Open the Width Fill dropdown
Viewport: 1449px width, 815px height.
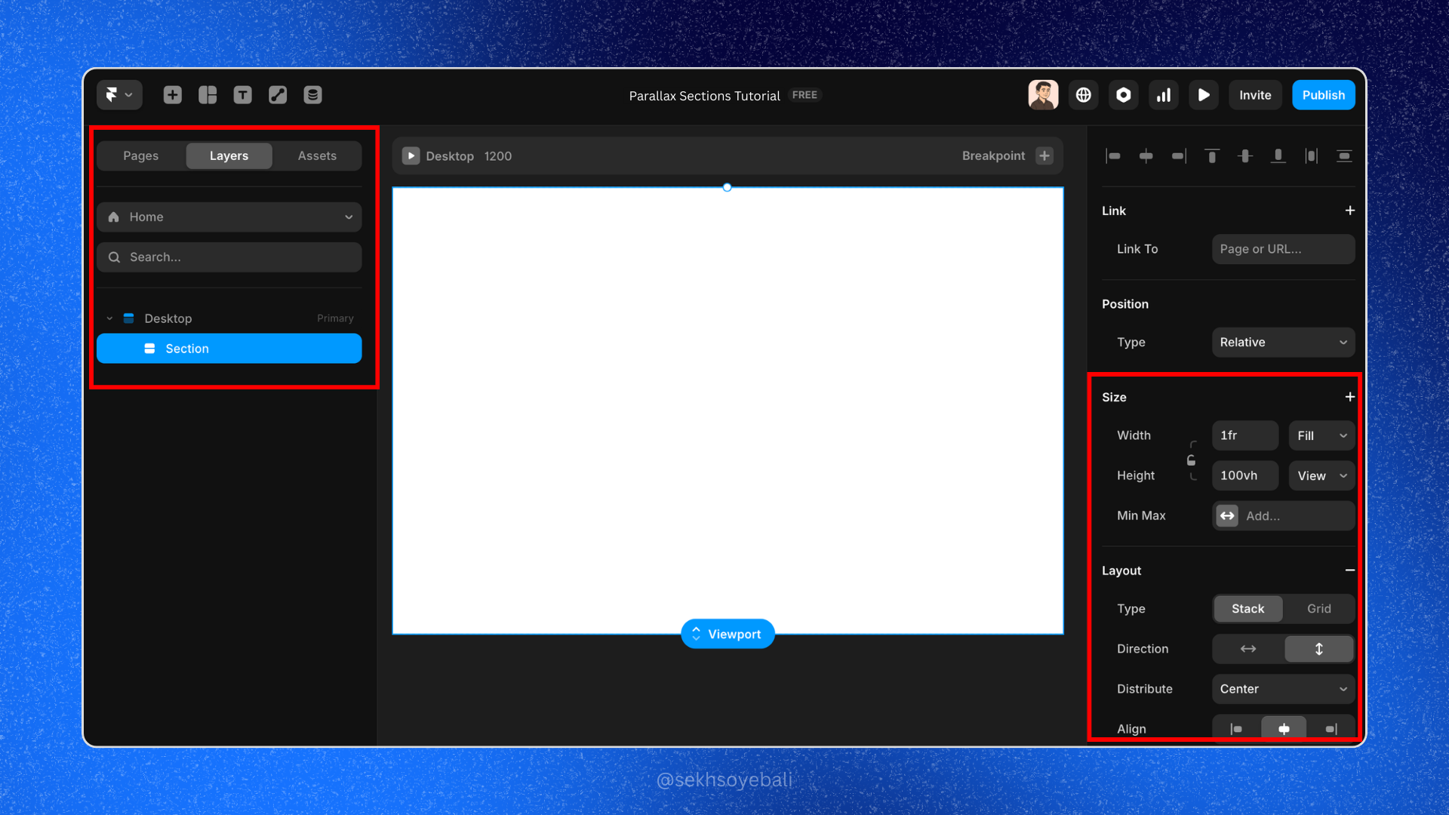tap(1321, 436)
